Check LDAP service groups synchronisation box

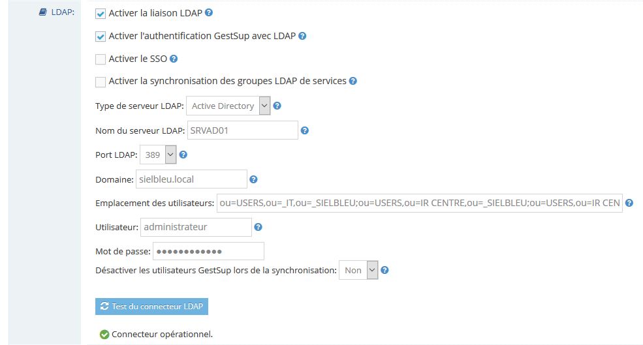coord(101,82)
